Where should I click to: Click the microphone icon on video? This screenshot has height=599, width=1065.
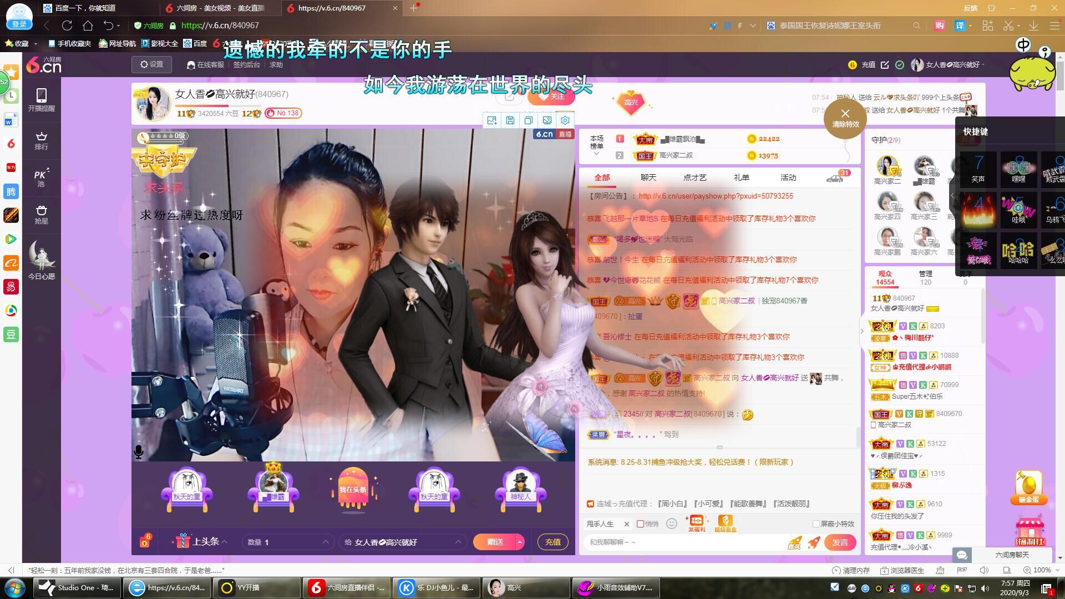pyautogui.click(x=139, y=452)
